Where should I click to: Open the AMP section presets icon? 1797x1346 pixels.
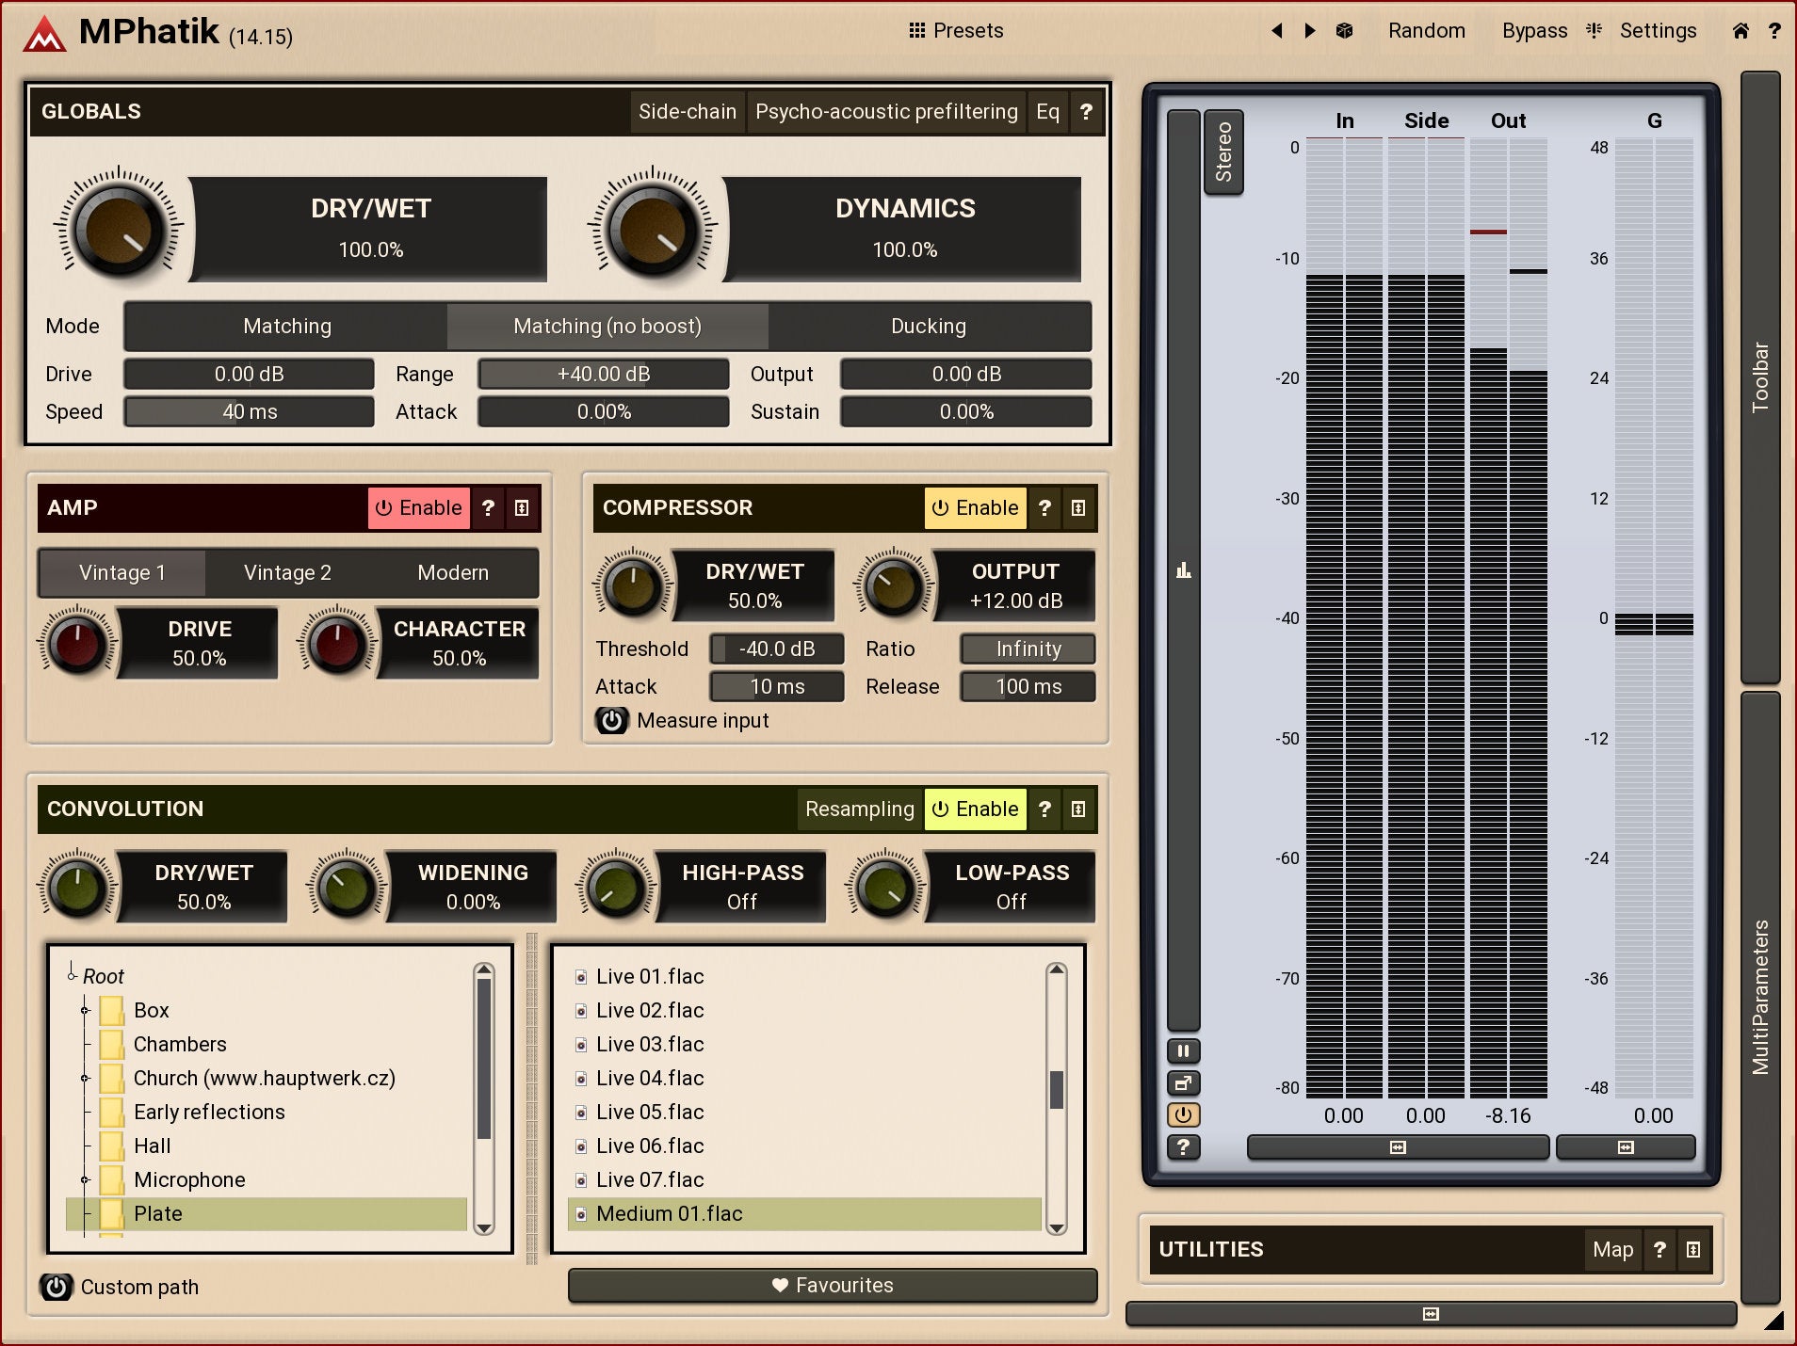pyautogui.click(x=522, y=508)
